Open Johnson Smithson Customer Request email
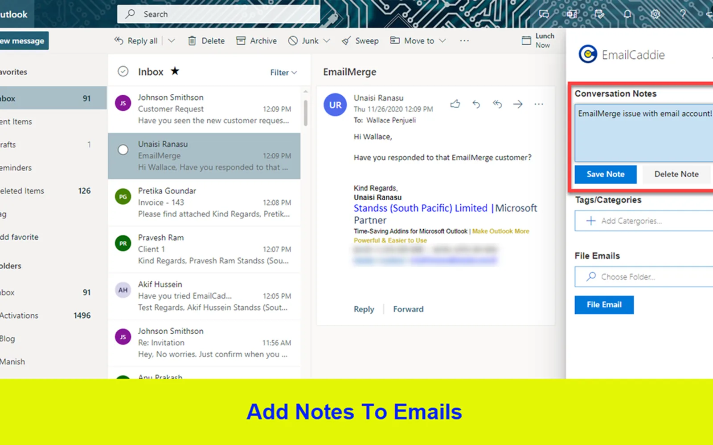This screenshot has width=713, height=445. pos(204,109)
